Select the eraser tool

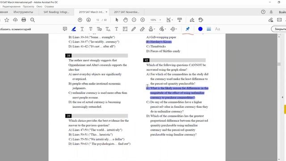[x=142, y=29]
